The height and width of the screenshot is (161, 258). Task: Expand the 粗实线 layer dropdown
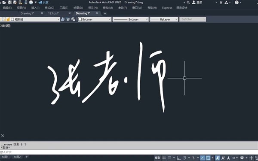58,19
